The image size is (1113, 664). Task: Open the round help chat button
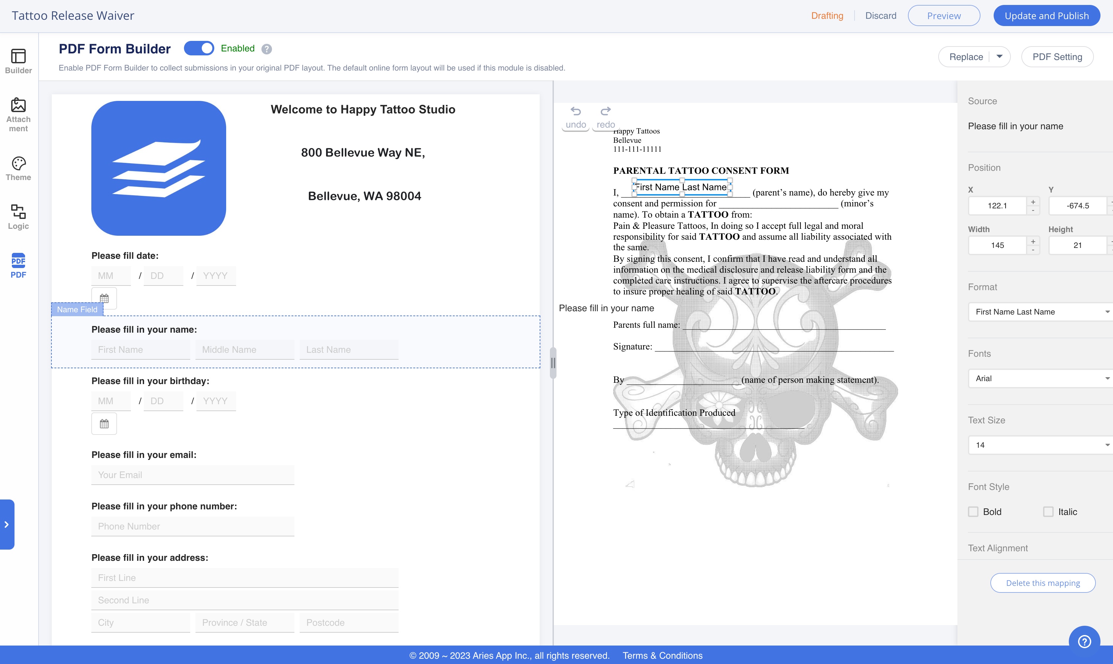coord(1084,641)
